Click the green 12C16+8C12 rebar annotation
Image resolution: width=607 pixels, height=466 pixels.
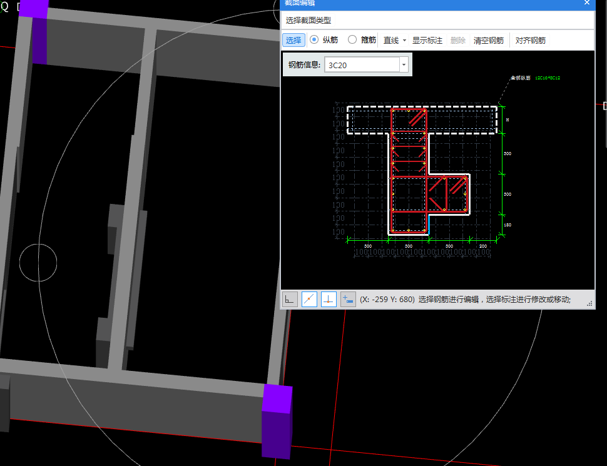click(548, 78)
